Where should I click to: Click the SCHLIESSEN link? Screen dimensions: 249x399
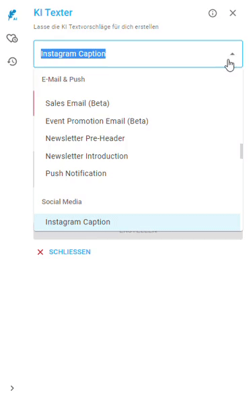tap(69, 252)
